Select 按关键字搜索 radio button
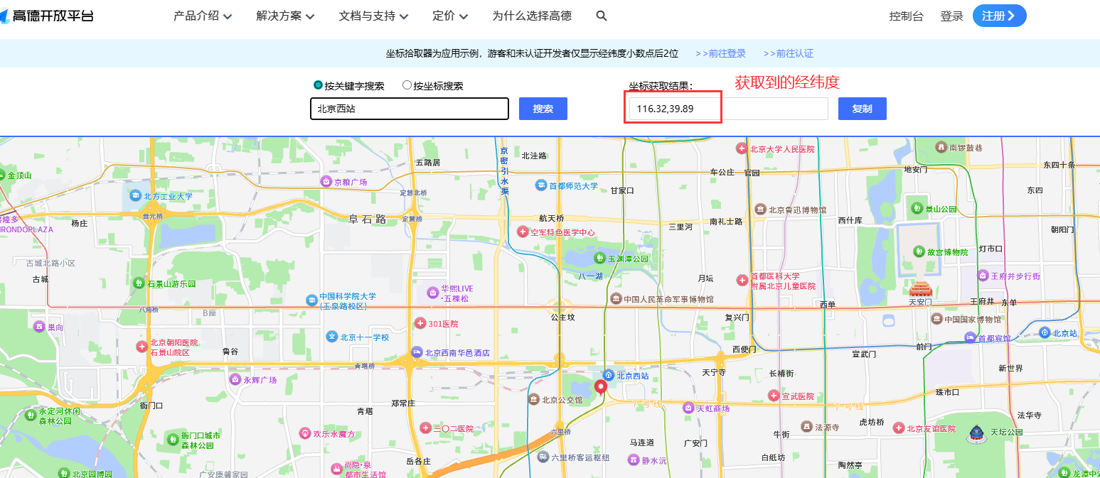This screenshot has height=478, width=1100. pos(318,85)
